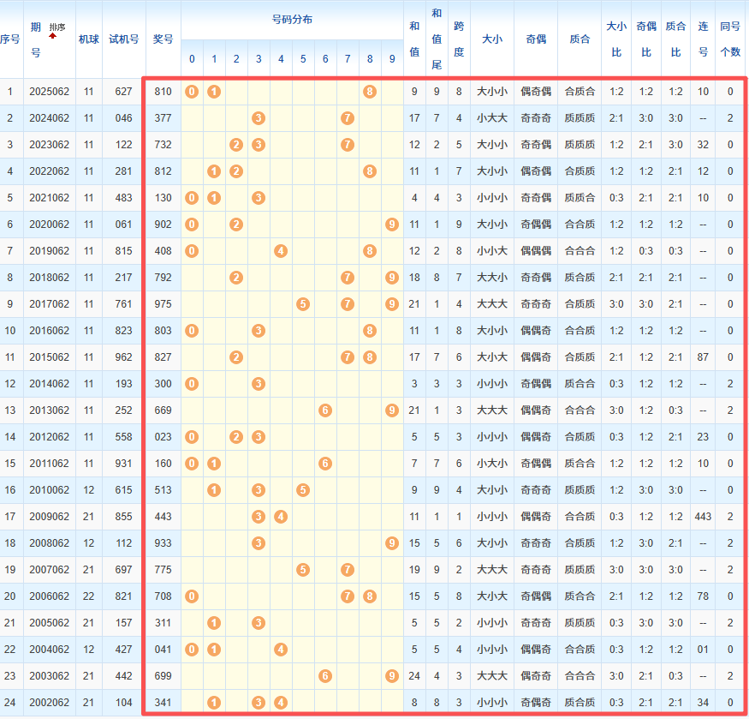Click the 奖号 value 975 cell
Viewport: 749px width, 719px height.
[x=163, y=304]
